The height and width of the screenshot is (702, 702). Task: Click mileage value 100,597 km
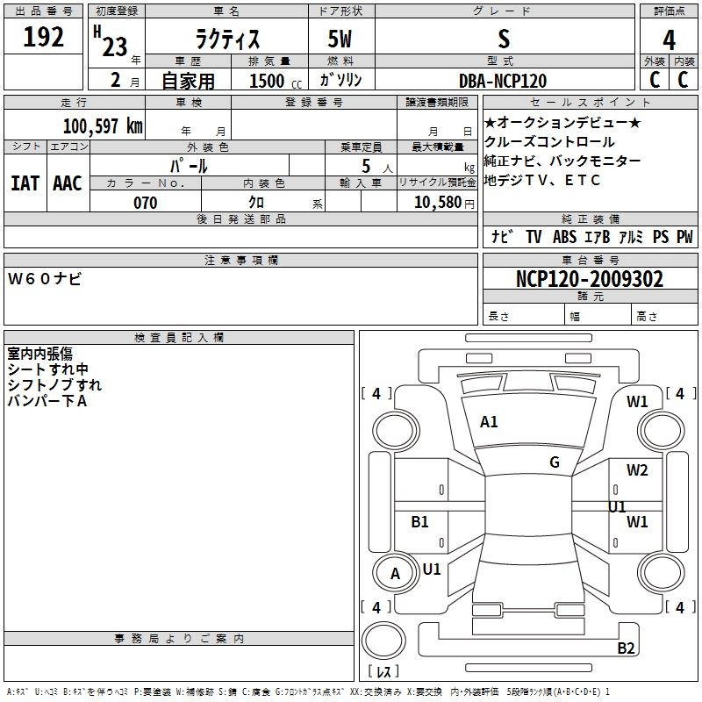(x=103, y=126)
